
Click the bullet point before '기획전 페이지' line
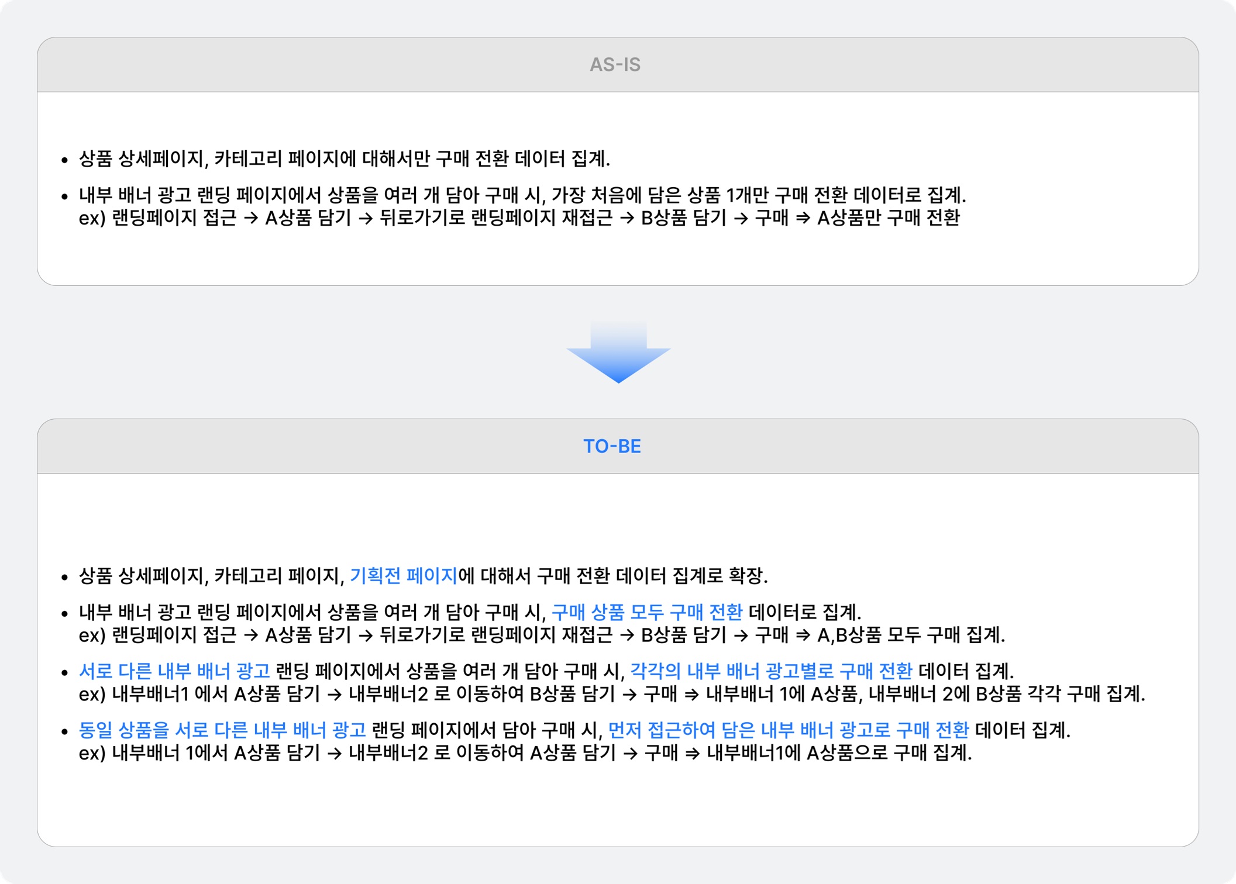tap(64, 578)
